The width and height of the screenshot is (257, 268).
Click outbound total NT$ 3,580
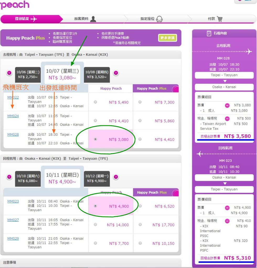point(237,136)
